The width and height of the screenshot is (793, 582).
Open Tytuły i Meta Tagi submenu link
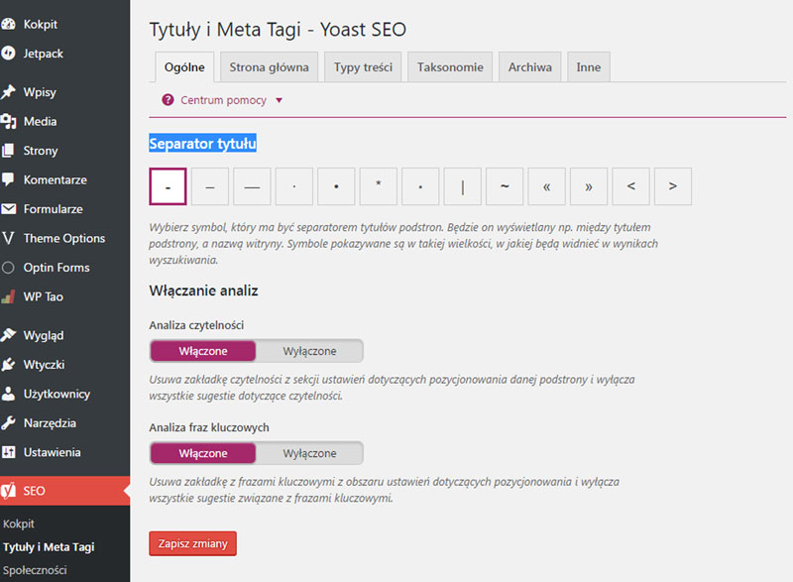click(49, 547)
